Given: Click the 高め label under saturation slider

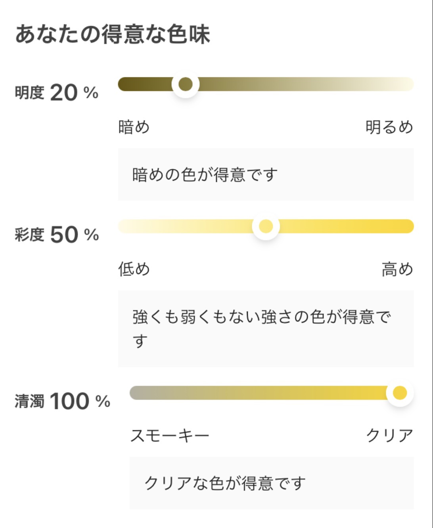Looking at the screenshot, I should (397, 269).
